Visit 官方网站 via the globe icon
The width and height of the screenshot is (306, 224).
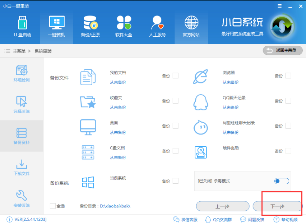[x=191, y=26]
